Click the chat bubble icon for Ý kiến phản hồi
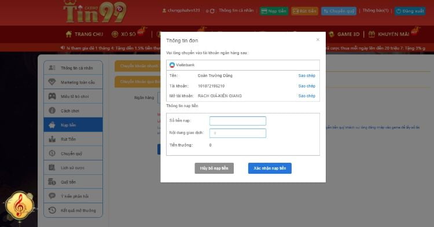Viewport: 434px width, 227px height. [x=52, y=196]
